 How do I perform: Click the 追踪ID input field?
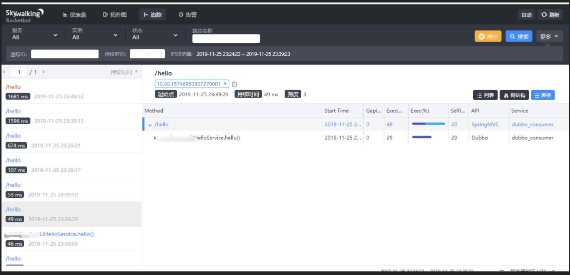(x=65, y=54)
